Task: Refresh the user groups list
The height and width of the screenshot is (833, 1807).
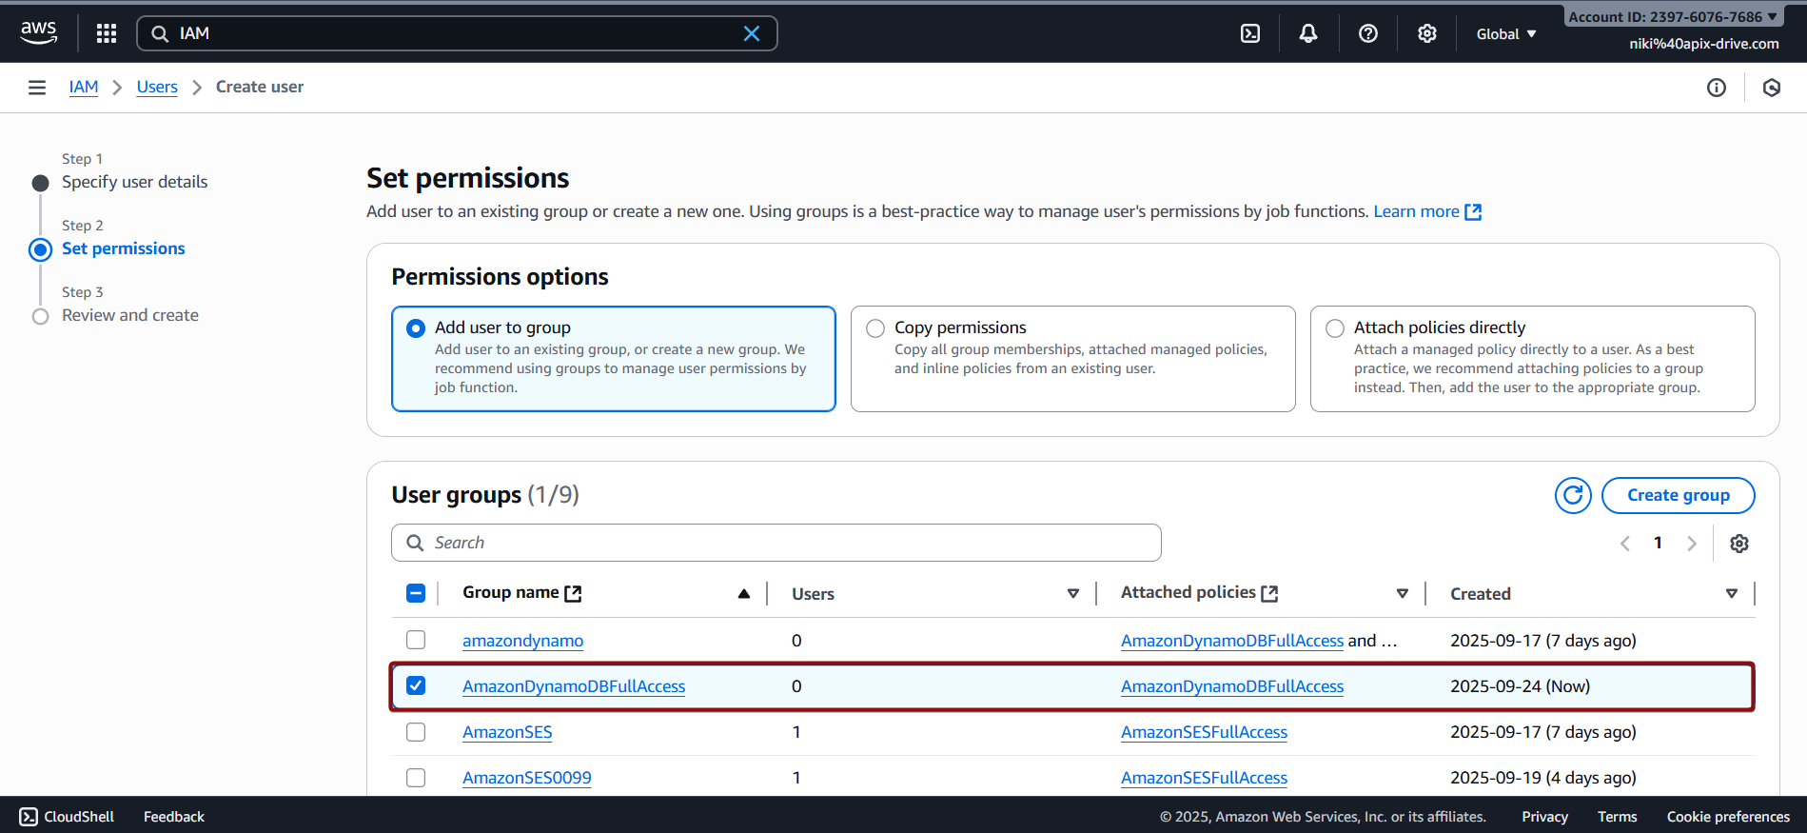Action: coord(1573,495)
